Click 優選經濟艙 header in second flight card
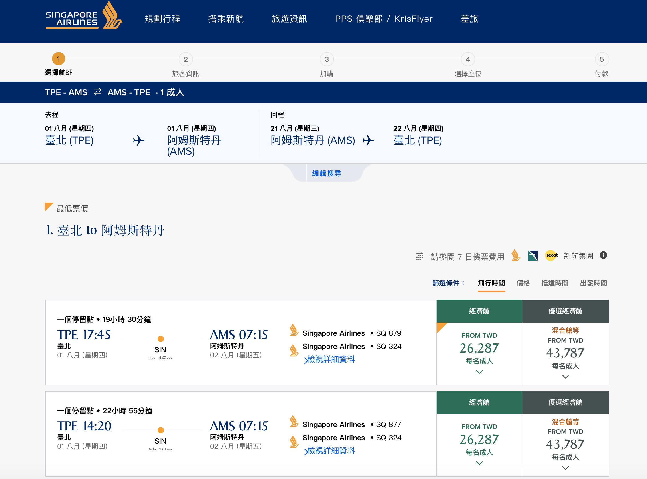Screen dimensions: 647x479 pos(566,402)
